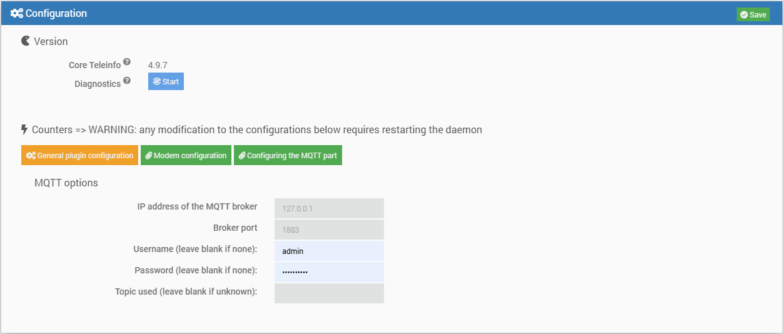This screenshot has width=783, height=334.
Task: Click help icon next to Core Teleinfo
Action: pyautogui.click(x=127, y=62)
